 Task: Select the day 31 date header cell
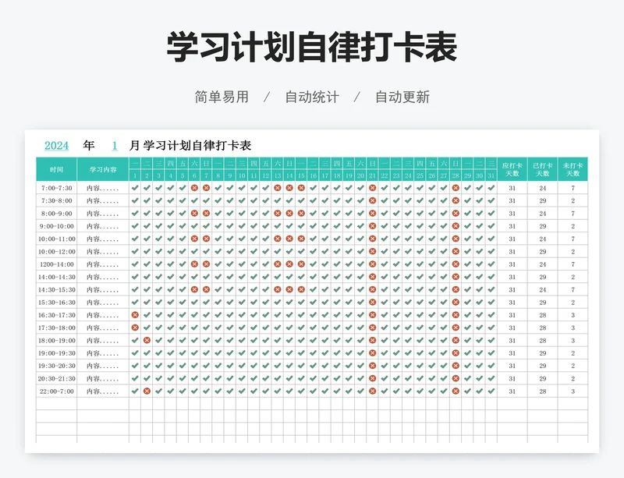pos(491,175)
